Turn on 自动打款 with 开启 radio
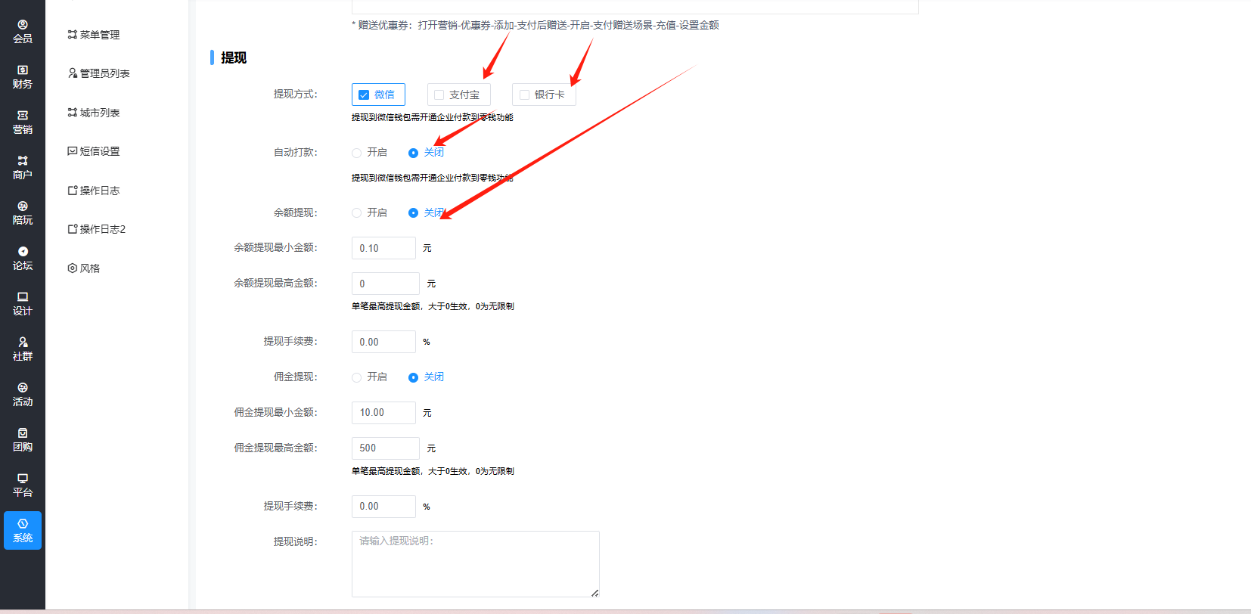Viewport: 1251px width, 614px height. 357,153
